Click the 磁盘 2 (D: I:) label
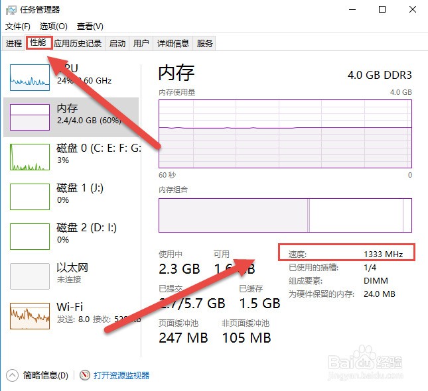 [x=86, y=228]
